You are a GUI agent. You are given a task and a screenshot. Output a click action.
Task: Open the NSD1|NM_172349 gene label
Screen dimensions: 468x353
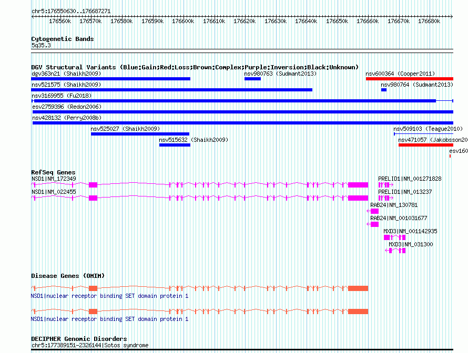(x=54, y=179)
